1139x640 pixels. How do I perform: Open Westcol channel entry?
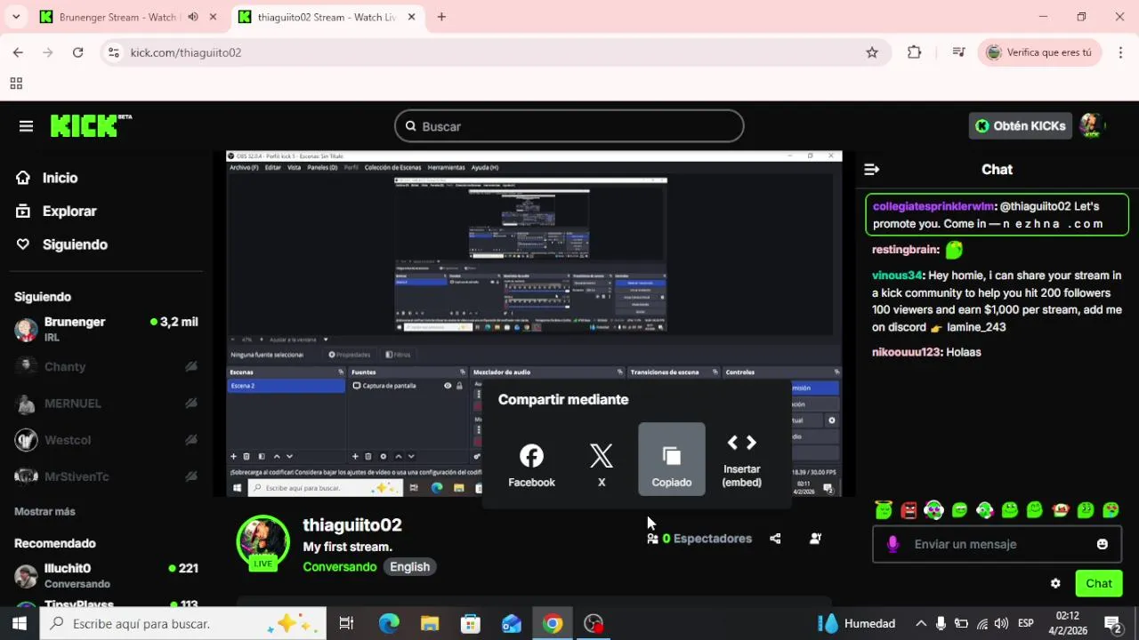pyautogui.click(x=106, y=440)
